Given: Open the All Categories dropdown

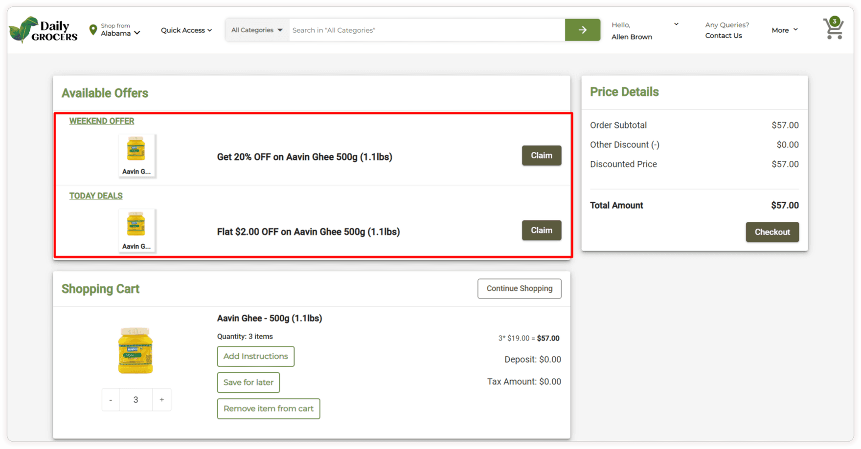Looking at the screenshot, I should click(257, 30).
